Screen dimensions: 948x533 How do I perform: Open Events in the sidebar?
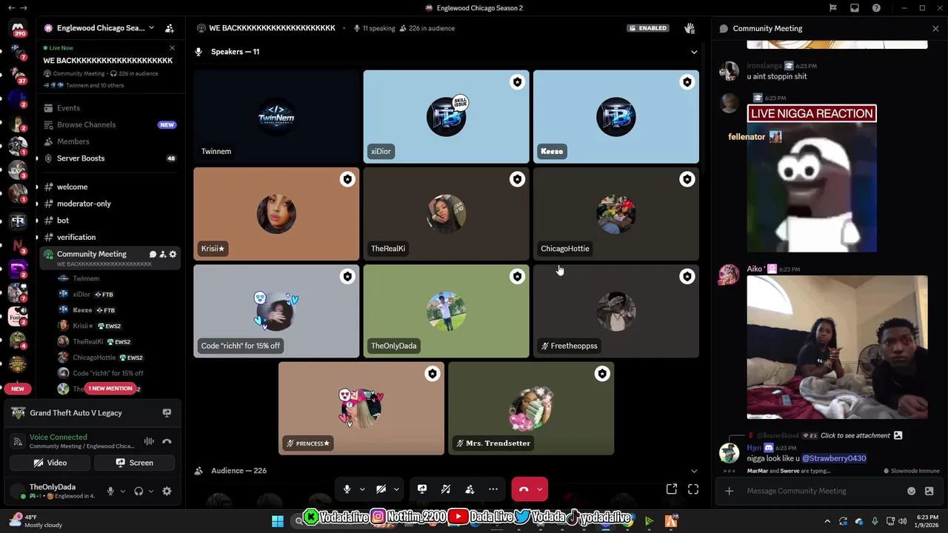110,108
